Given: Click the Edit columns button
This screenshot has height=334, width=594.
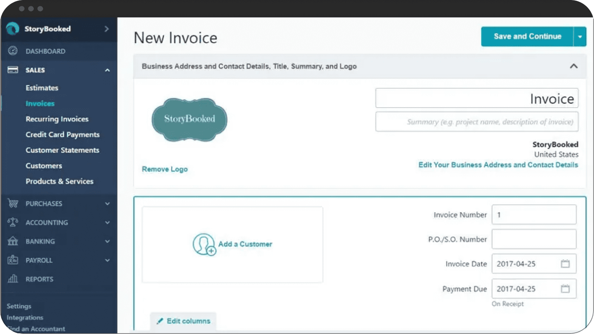Looking at the screenshot, I should click(183, 321).
